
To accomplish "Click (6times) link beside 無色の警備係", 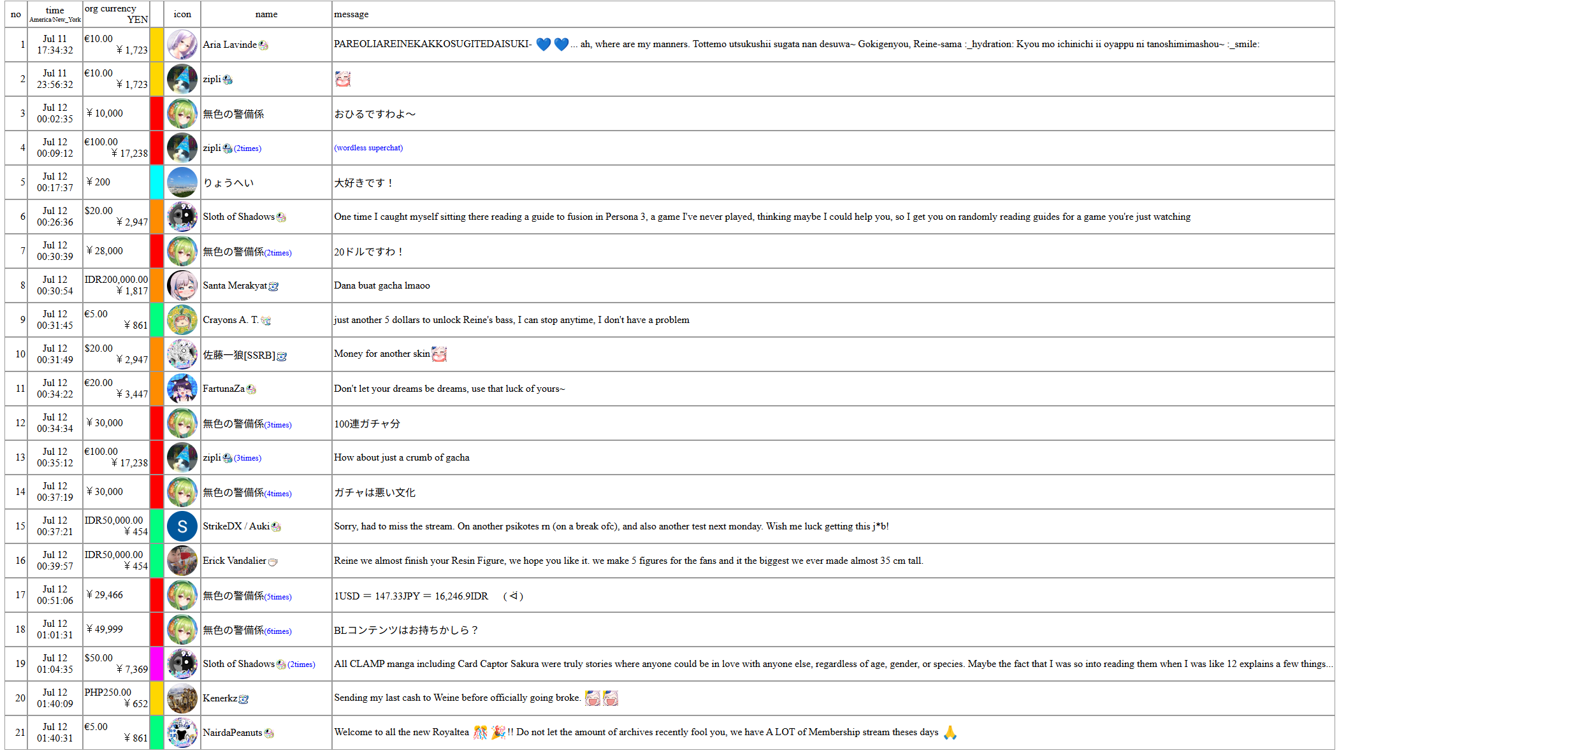I will pyautogui.click(x=278, y=631).
